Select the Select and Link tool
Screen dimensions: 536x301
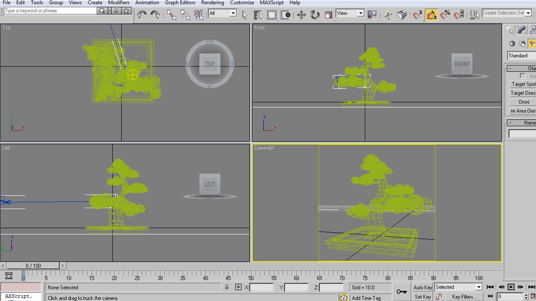tap(171, 15)
